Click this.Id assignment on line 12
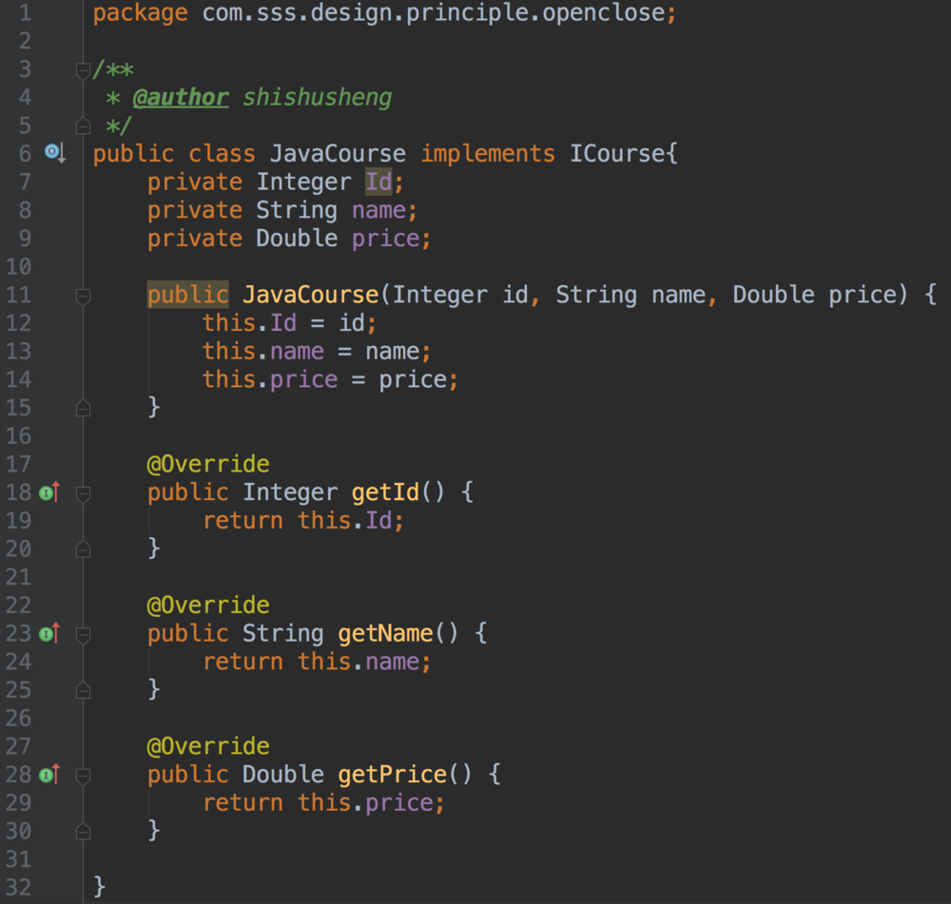This screenshot has width=951, height=904. (289, 323)
